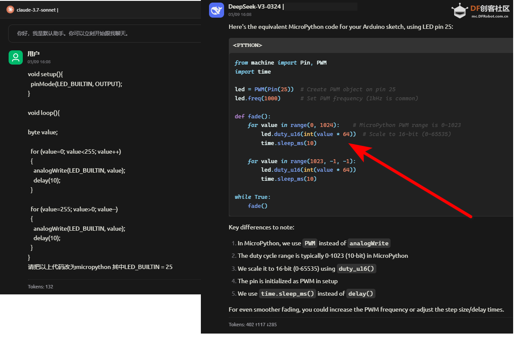Click the '# Scale to 16-bit (0-65535)' comment

407,134
